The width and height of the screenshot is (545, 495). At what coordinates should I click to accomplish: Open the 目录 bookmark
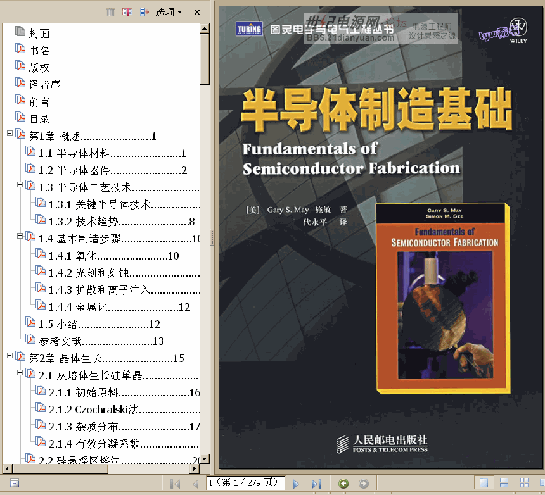(x=39, y=119)
